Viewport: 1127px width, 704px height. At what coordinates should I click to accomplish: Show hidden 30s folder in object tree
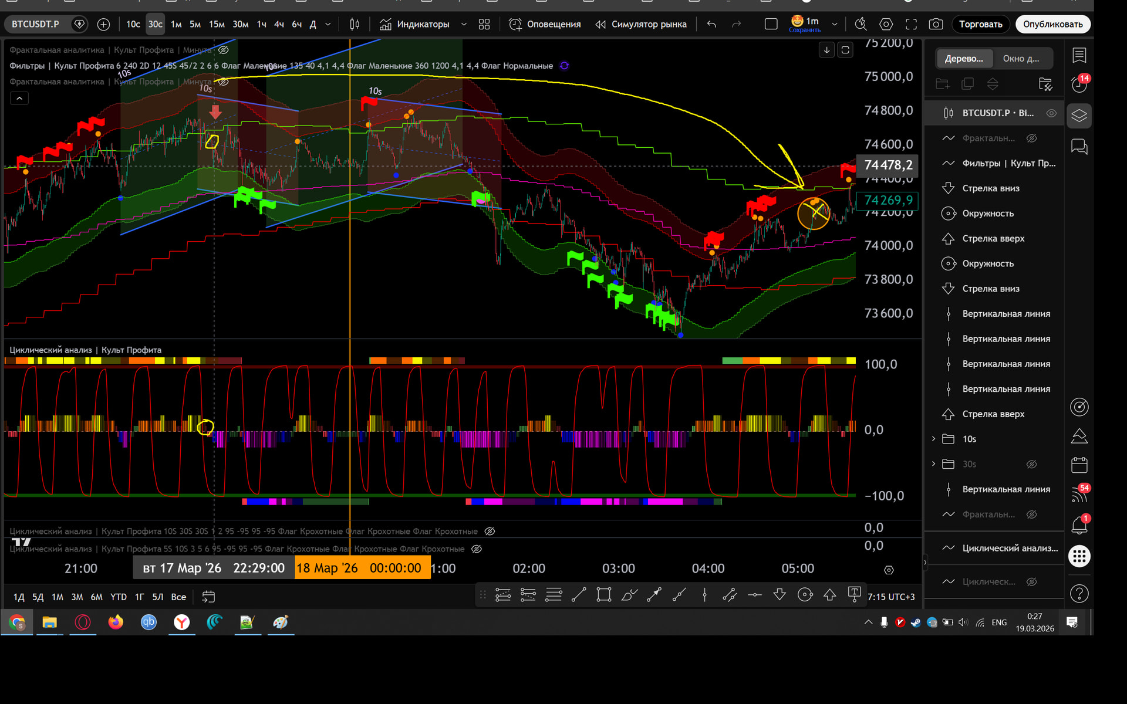coord(1031,464)
